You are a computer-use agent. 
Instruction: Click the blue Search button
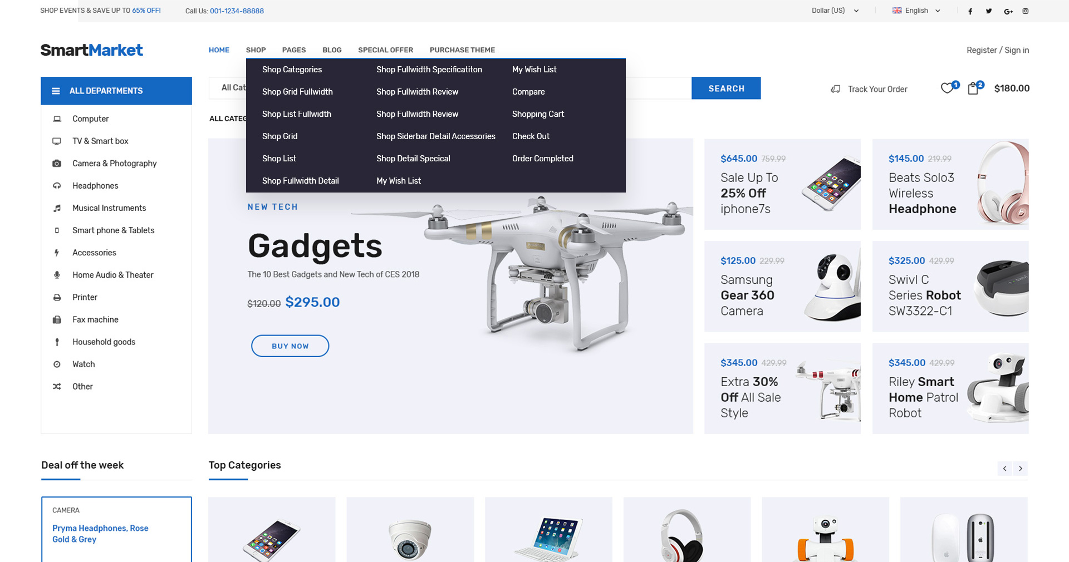pos(726,88)
